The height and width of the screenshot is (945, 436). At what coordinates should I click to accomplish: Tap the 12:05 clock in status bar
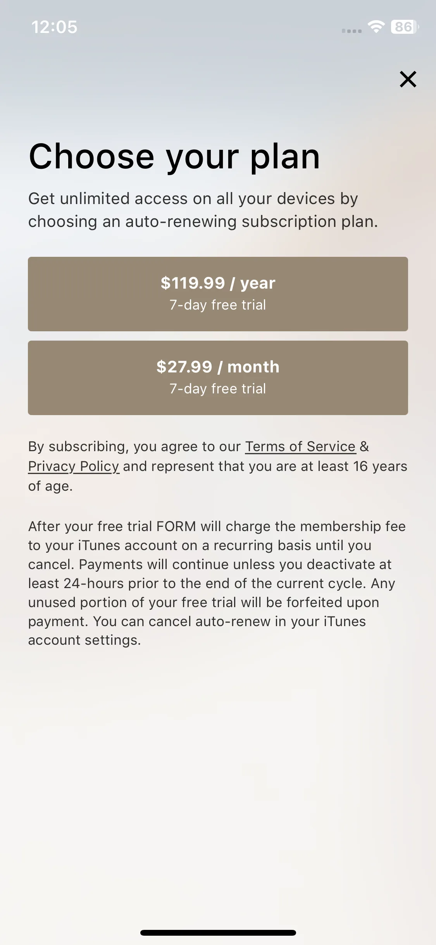54,27
